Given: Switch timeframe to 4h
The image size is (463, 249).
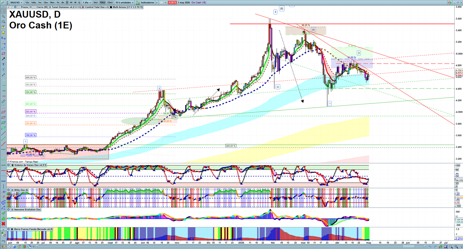Looking at the screenshot, I should [63, 3].
